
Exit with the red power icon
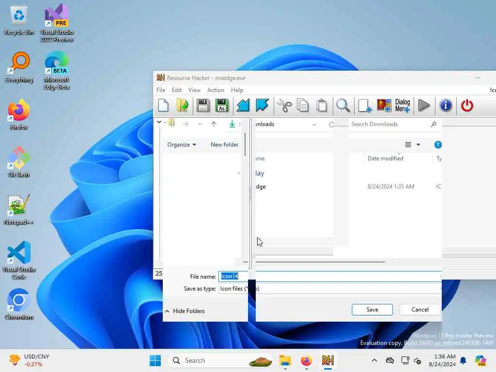(x=467, y=105)
